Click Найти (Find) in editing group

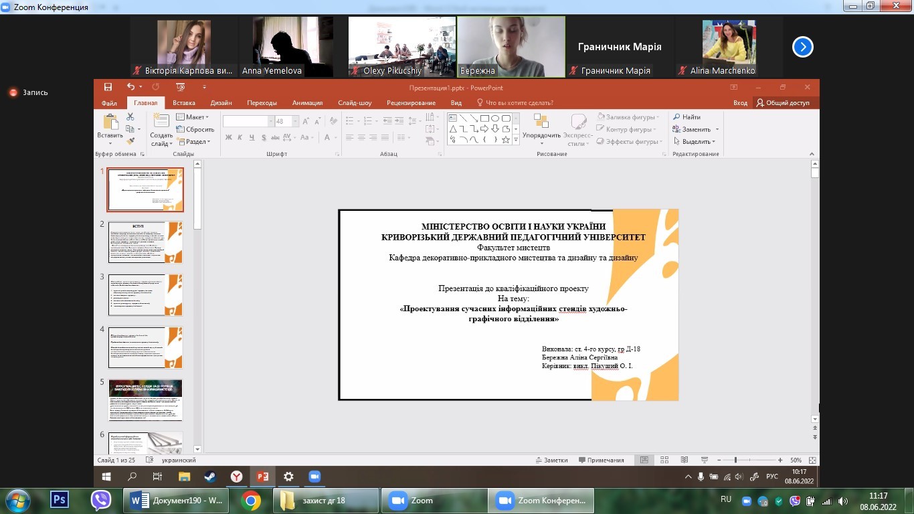(687, 117)
